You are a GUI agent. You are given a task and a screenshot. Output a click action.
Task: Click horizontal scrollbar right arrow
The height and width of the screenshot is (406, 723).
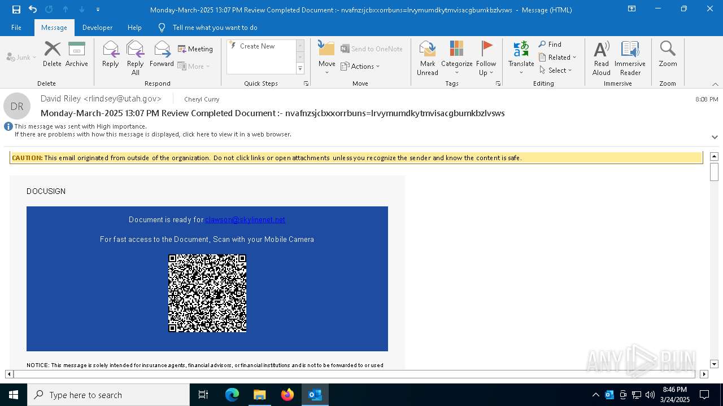[x=704, y=374]
